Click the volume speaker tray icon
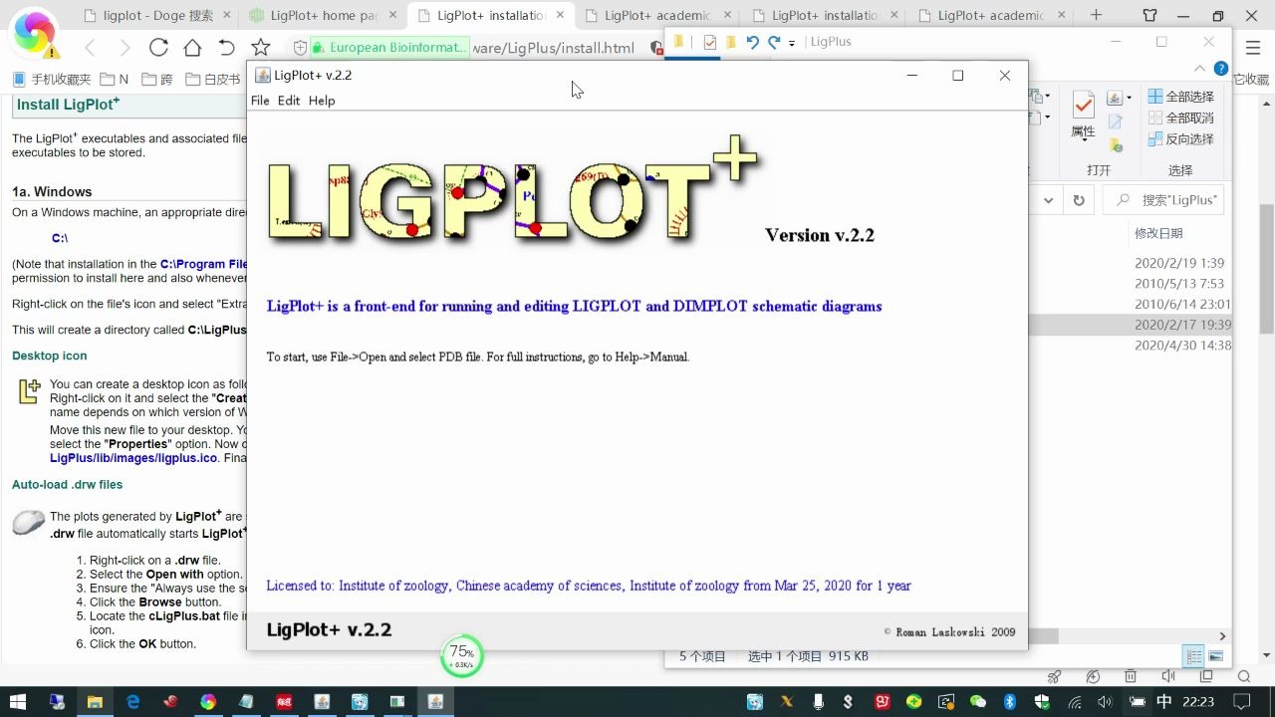 [x=1104, y=702]
